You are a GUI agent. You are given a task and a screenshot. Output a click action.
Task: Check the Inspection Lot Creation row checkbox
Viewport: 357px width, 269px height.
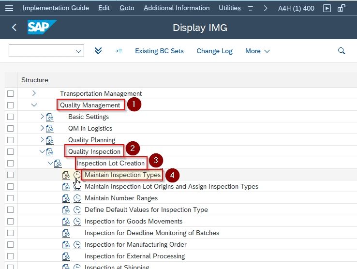[x=10, y=164]
